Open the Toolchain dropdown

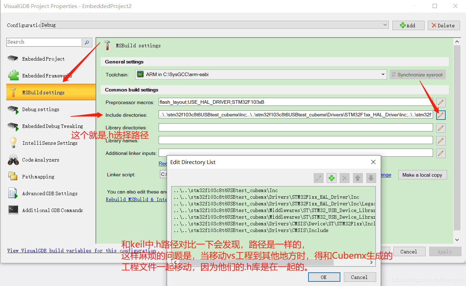coord(261,74)
